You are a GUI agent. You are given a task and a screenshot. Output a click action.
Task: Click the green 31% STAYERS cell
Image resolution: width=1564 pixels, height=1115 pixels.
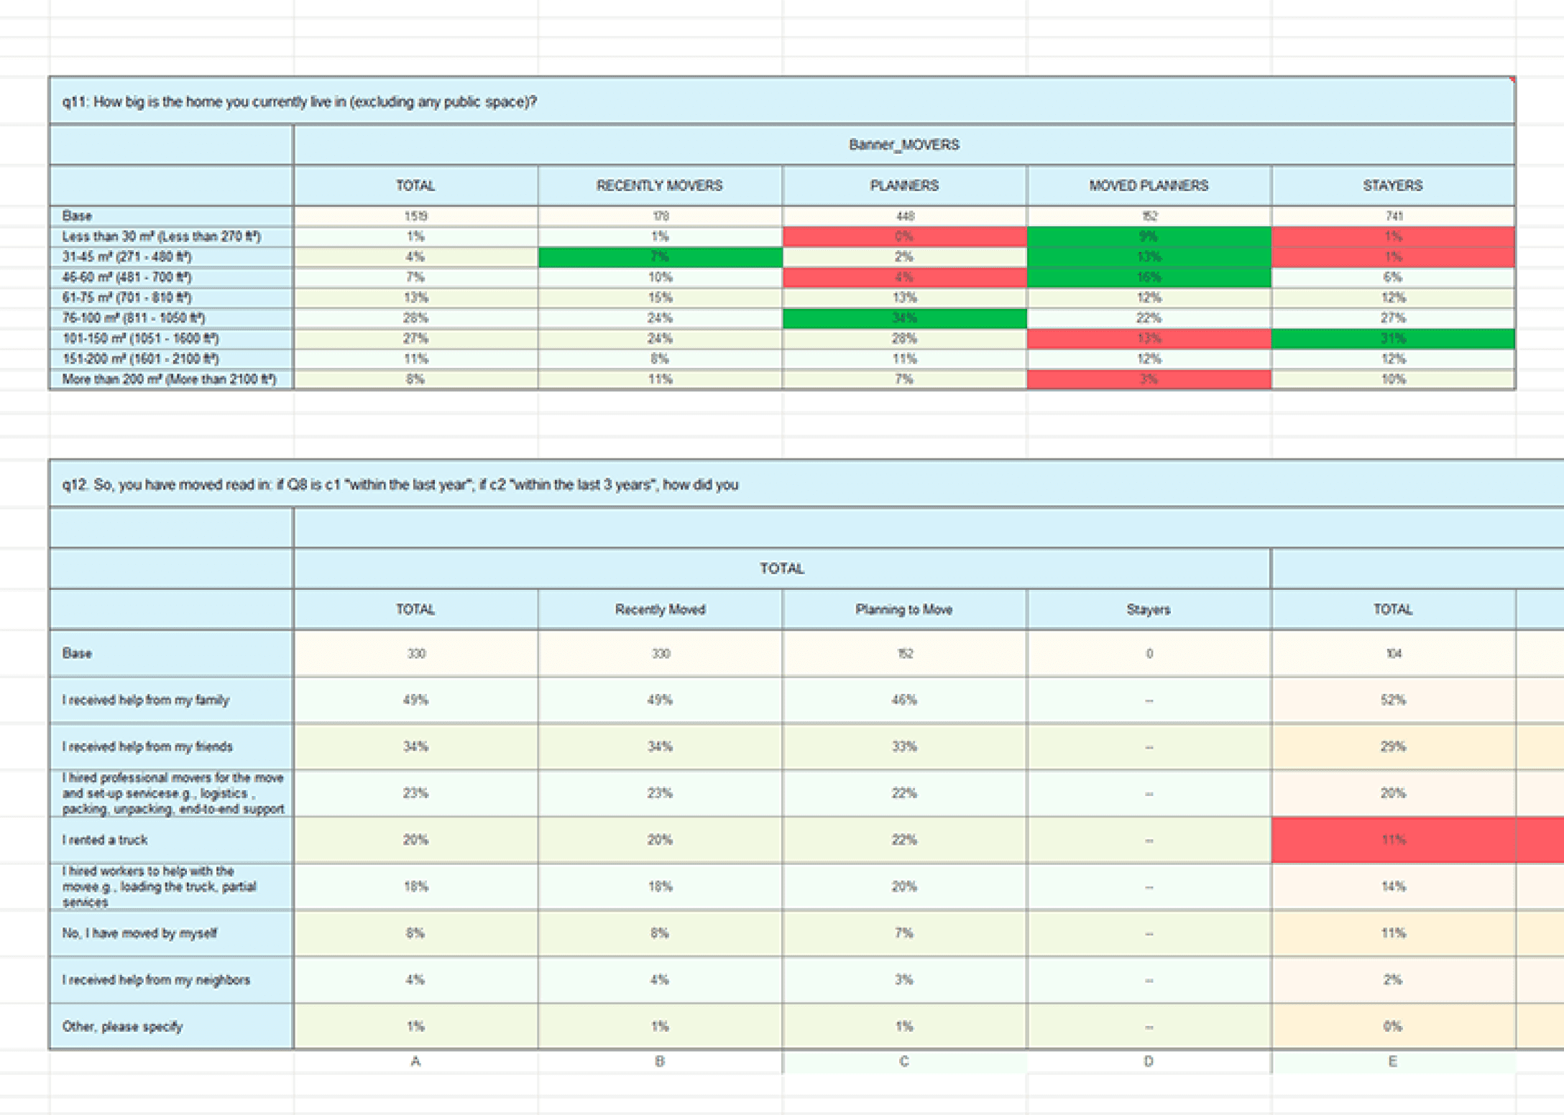click(1392, 338)
